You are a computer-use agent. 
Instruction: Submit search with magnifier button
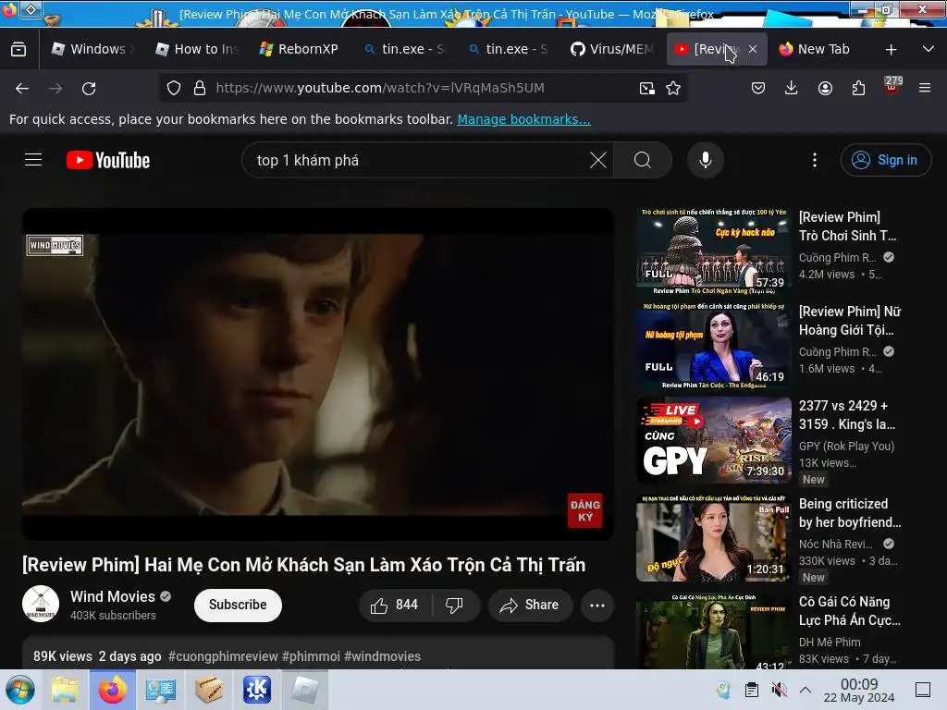pyautogui.click(x=643, y=160)
